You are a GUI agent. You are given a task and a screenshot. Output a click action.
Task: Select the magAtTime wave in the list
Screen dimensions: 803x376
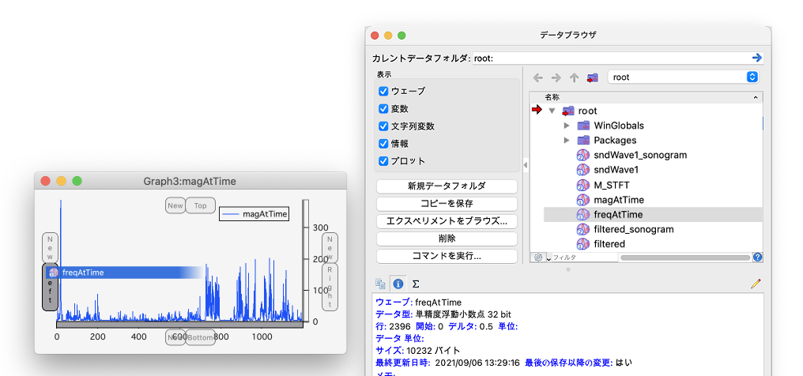618,200
